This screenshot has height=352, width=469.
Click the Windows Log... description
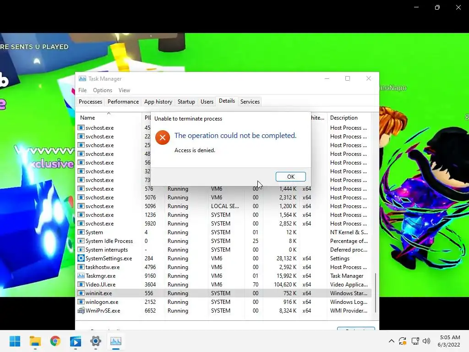(349, 302)
